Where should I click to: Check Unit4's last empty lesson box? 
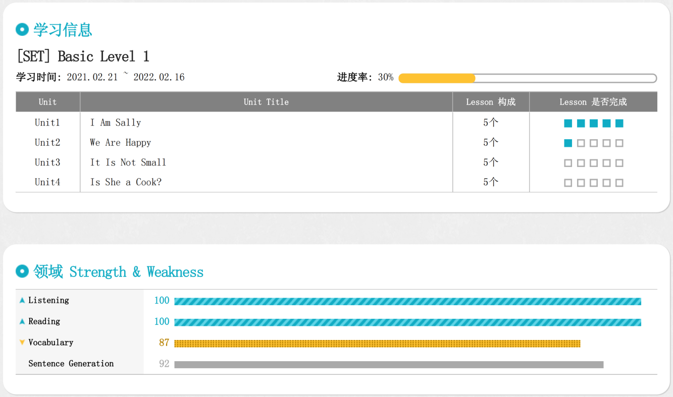coord(619,183)
